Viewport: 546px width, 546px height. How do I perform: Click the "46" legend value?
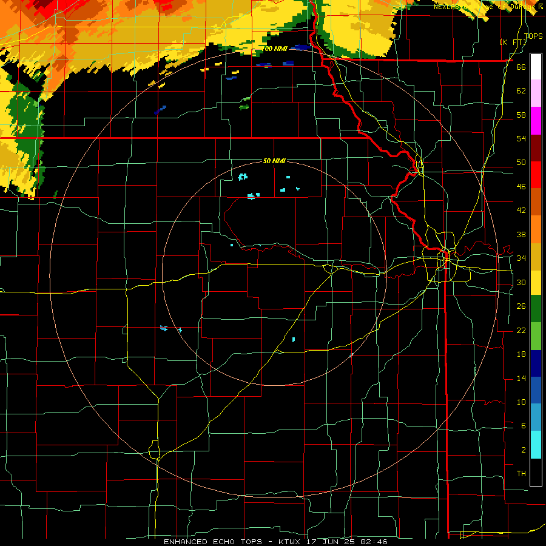click(521, 187)
